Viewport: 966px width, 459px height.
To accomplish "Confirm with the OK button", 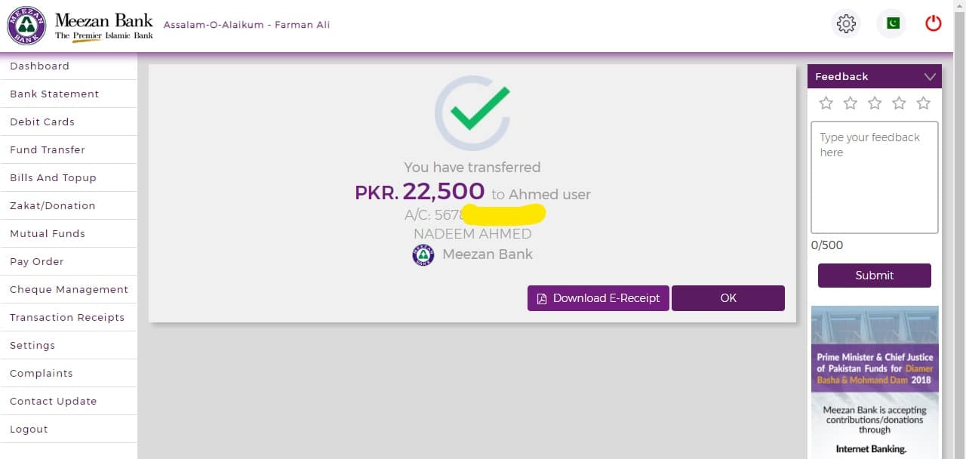I will [x=728, y=298].
